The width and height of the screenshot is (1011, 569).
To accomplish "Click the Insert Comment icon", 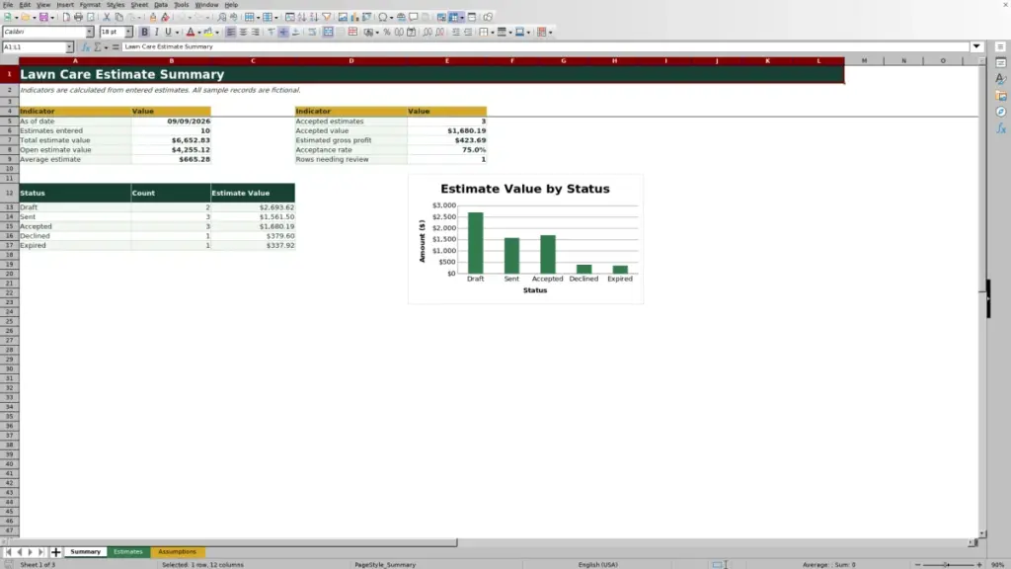I will pyautogui.click(x=414, y=17).
